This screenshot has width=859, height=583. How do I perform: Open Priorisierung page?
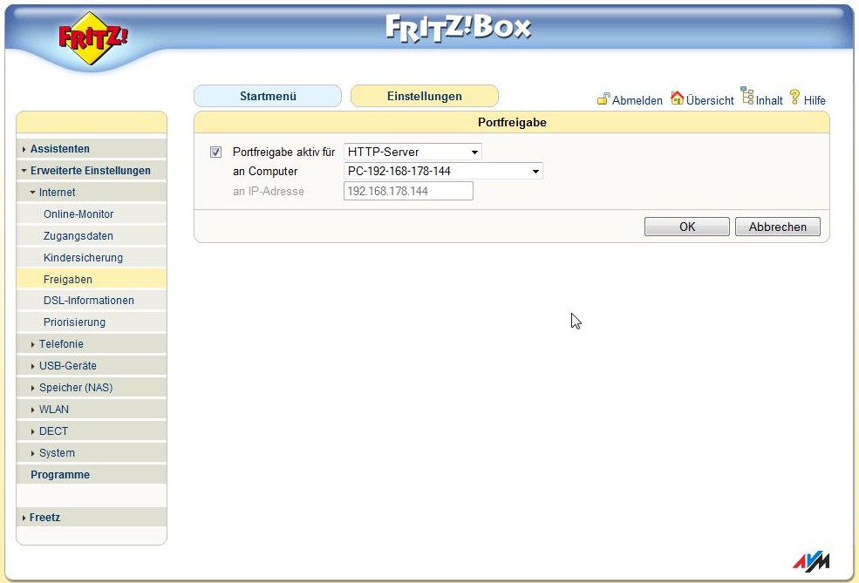point(92,322)
